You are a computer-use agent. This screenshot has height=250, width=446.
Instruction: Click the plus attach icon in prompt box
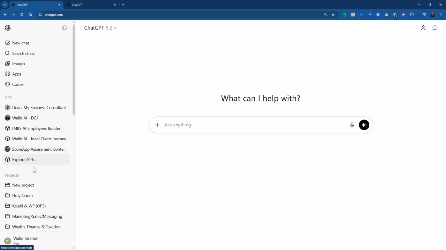coord(157,125)
